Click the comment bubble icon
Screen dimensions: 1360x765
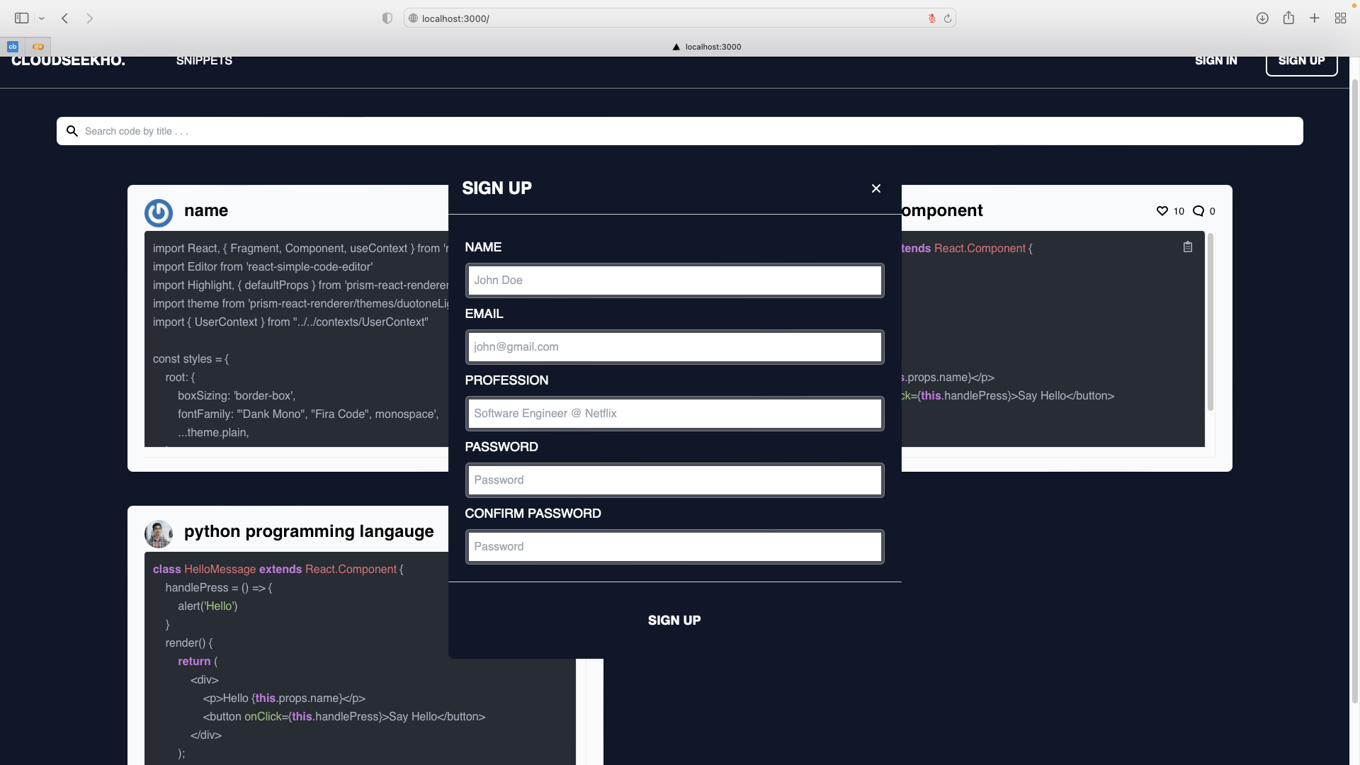1198,211
